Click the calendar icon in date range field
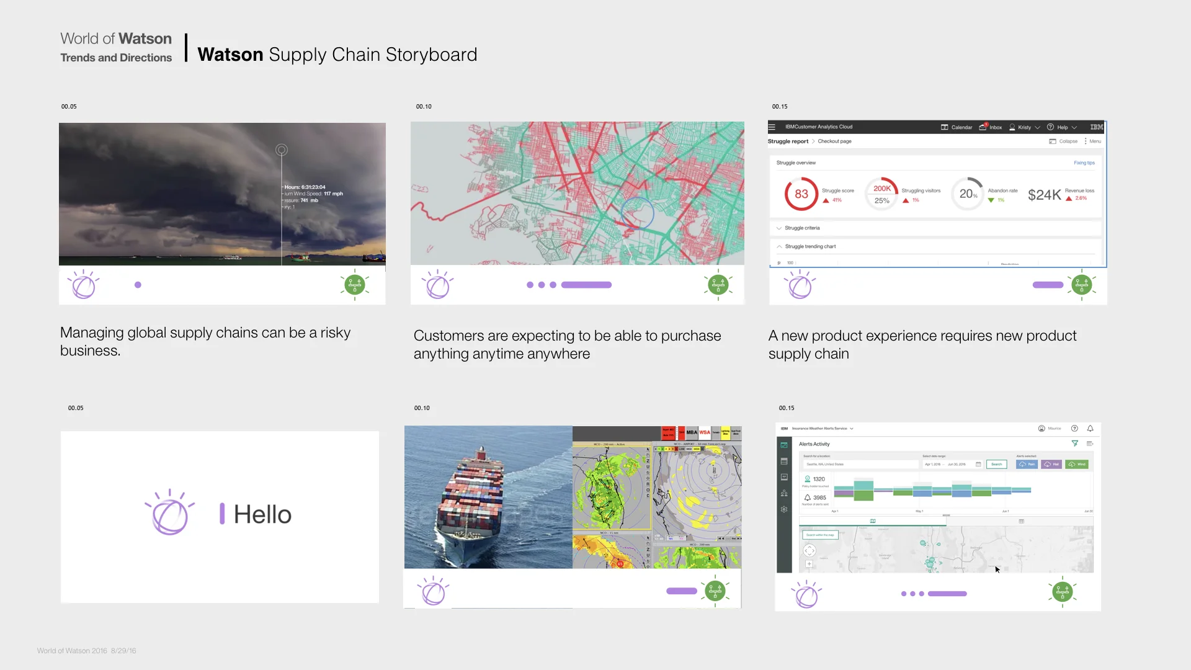This screenshot has width=1191, height=670. point(979,464)
